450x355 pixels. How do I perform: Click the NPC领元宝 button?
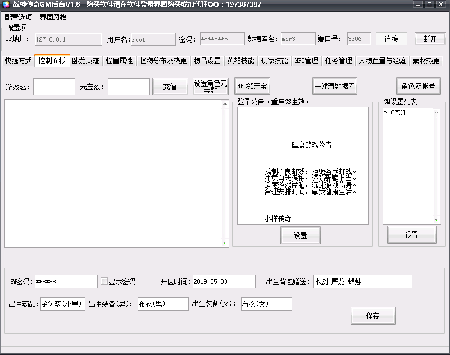[253, 86]
